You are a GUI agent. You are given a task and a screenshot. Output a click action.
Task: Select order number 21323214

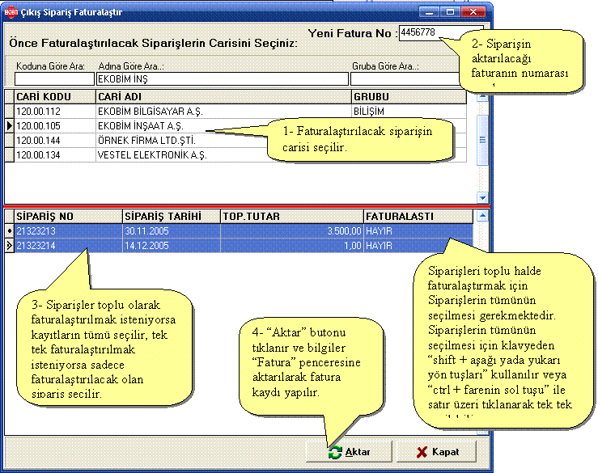(68, 246)
